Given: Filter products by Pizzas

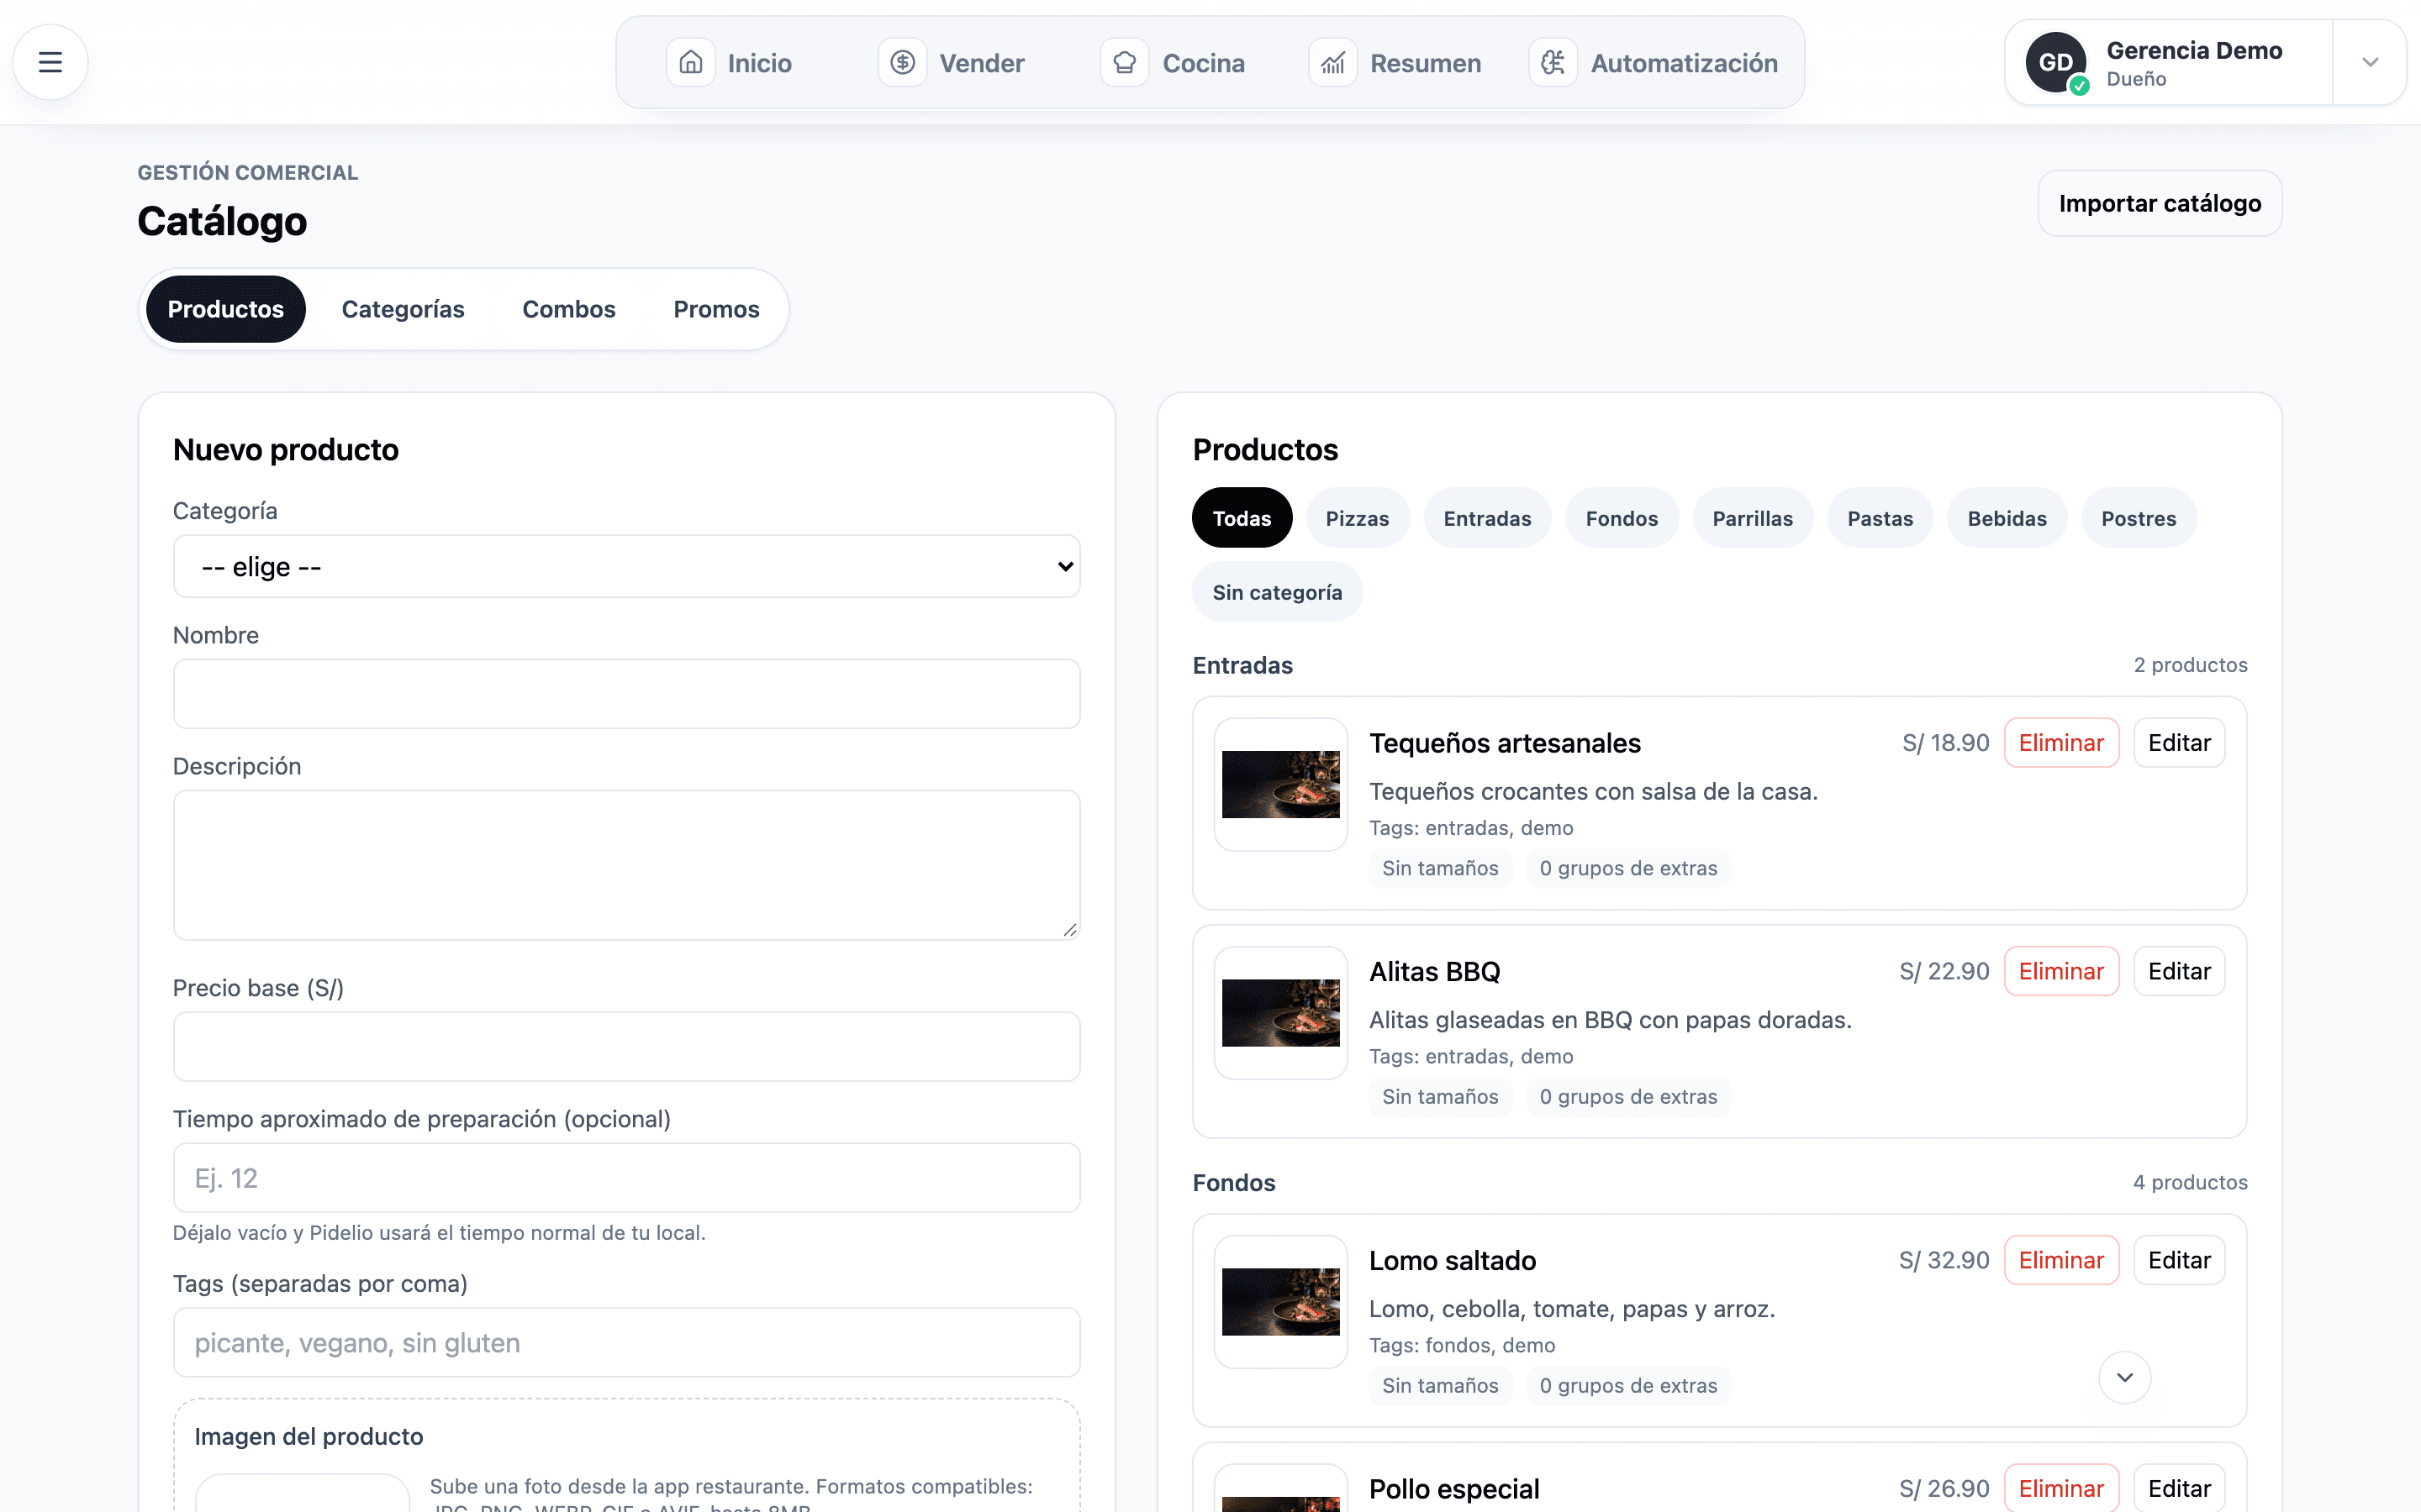Looking at the screenshot, I should click(1357, 518).
